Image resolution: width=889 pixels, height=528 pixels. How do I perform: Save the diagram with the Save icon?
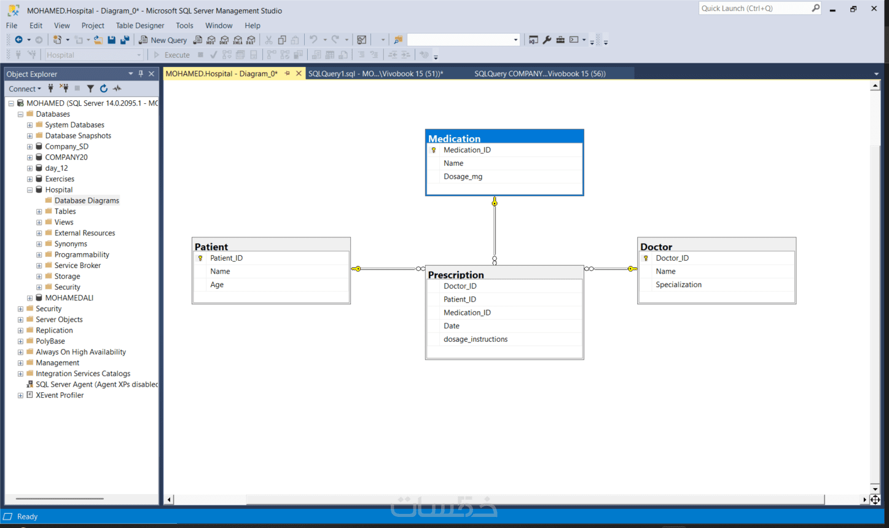[111, 40]
